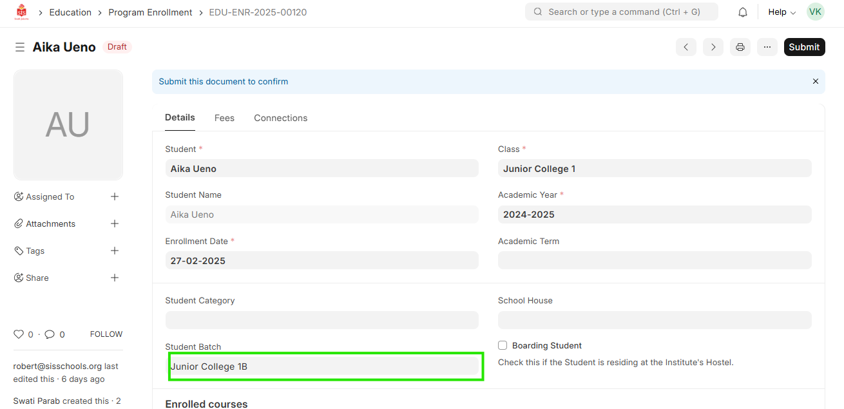Add an assignee with Assigned To plus
The image size is (844, 409).
click(115, 196)
